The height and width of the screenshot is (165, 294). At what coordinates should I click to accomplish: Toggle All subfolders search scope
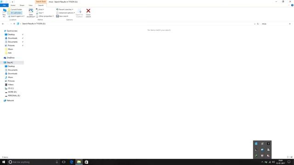(15, 13)
